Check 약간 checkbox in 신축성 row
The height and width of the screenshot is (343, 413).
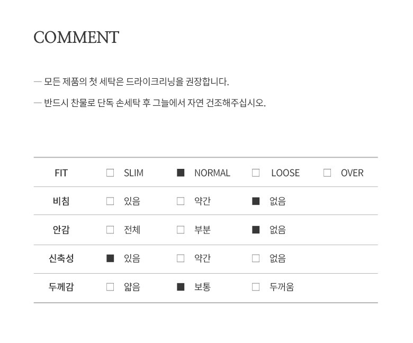point(181,258)
